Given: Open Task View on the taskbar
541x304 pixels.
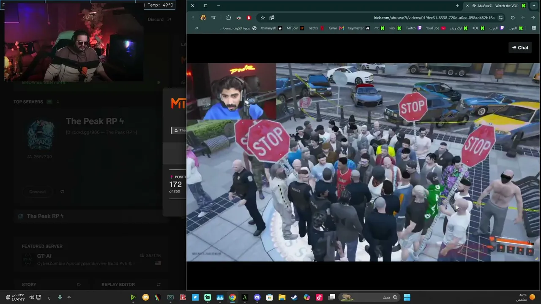Looking at the screenshot, I should [332, 297].
